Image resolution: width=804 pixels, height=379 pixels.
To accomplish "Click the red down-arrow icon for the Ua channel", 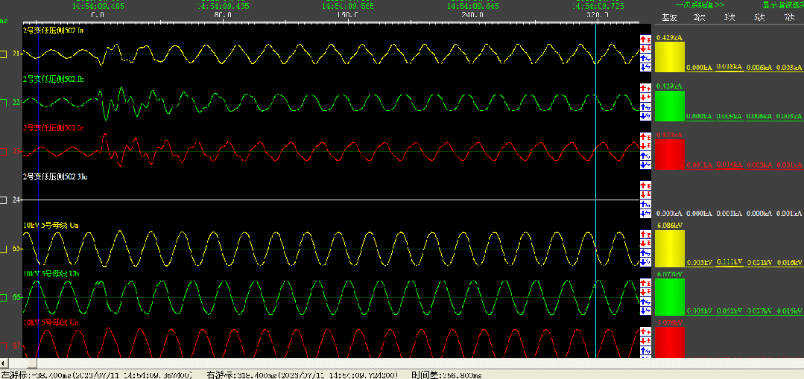I will pyautogui.click(x=645, y=243).
